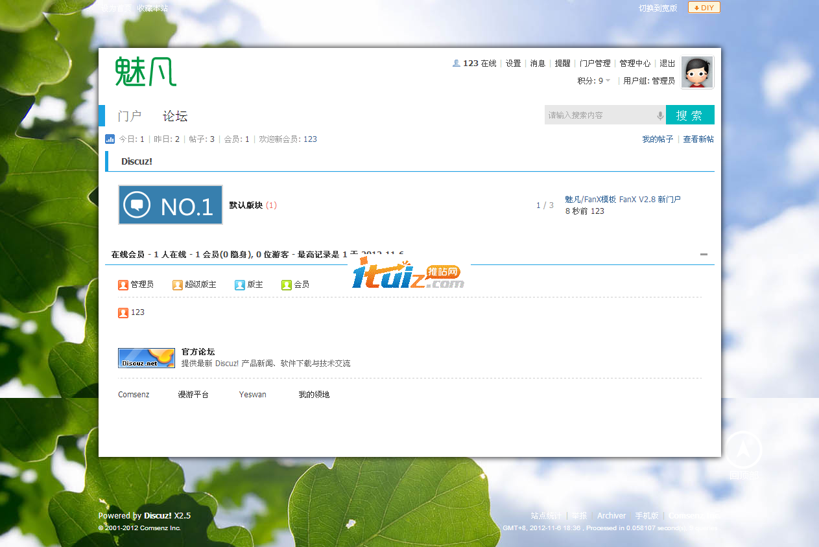Click the bar chart statistics icon before 今日
This screenshot has height=547, width=819.
coord(110,139)
